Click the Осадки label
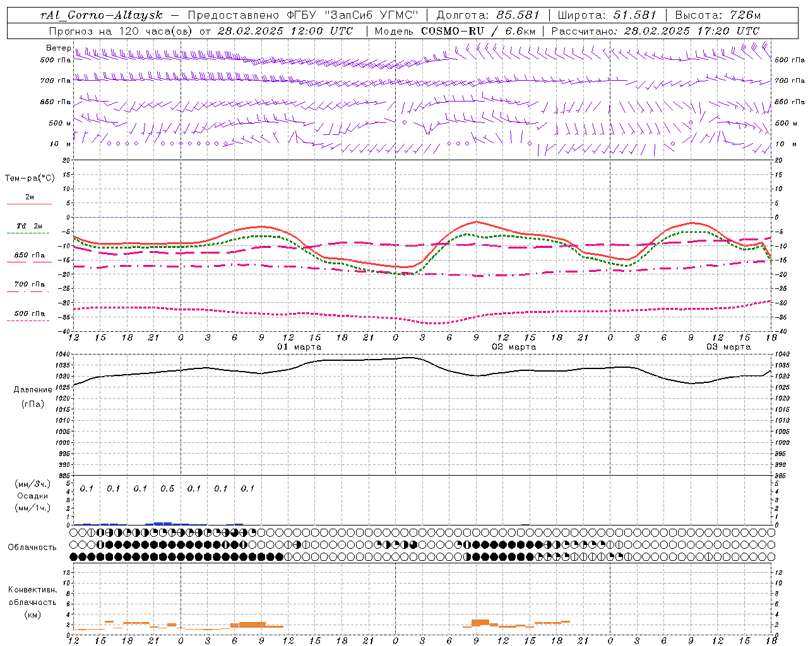This screenshot has width=808, height=646. coord(32,496)
